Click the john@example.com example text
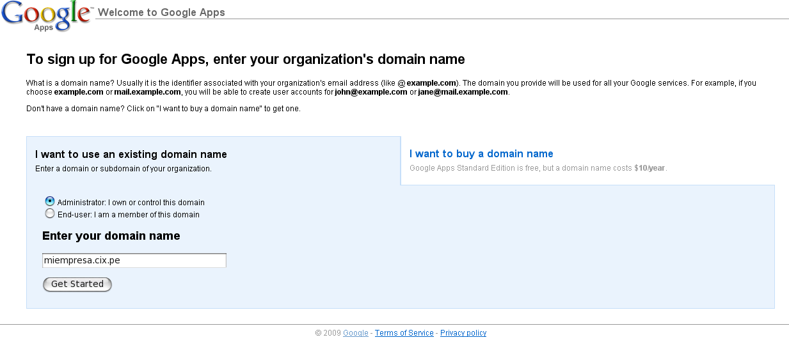Viewport: 789px width, 342px height. [371, 92]
